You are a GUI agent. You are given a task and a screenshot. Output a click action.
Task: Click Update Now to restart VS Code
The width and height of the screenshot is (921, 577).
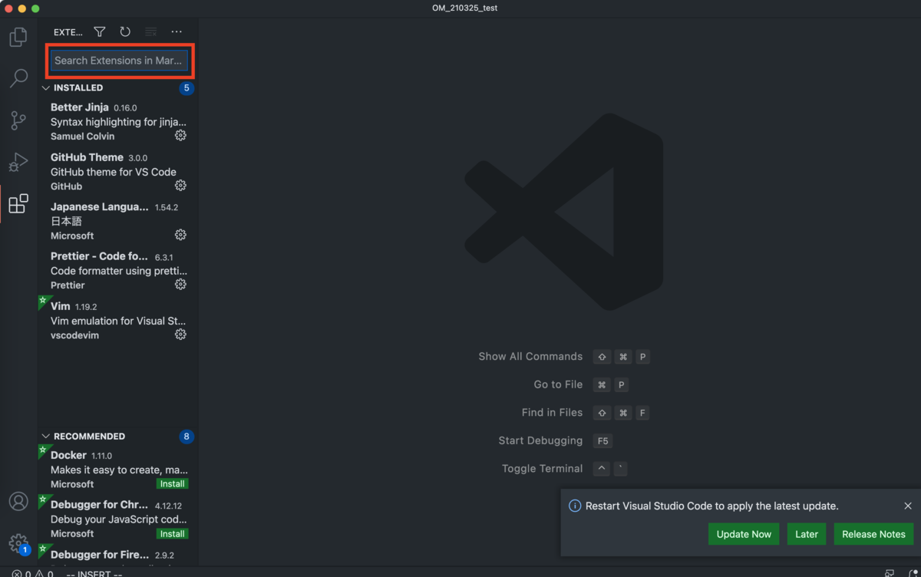tap(743, 533)
